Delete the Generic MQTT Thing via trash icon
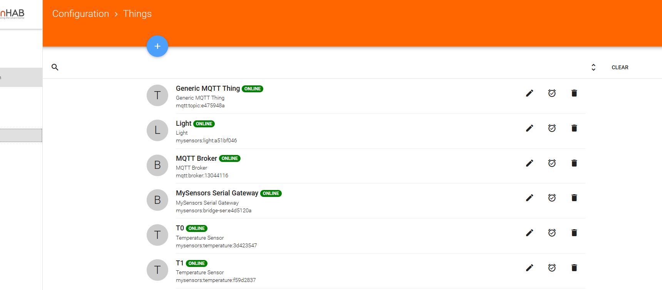The width and height of the screenshot is (662, 290). [574, 93]
